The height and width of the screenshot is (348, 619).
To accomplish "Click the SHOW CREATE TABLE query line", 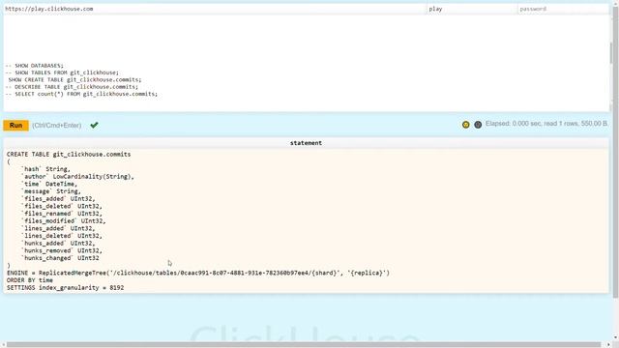I will 75,79.
